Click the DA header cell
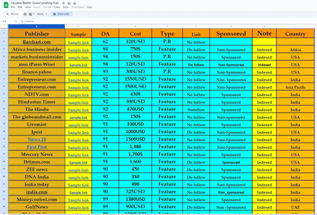Image resolution: width=317 pixels, height=215 pixels. coord(105,33)
